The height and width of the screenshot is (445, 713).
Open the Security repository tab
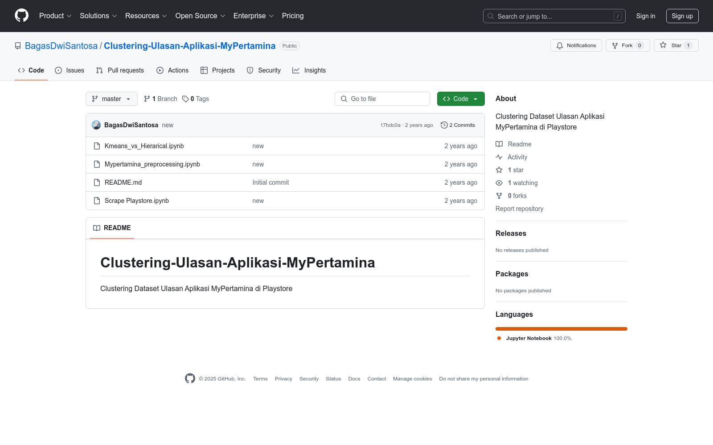pos(264,70)
